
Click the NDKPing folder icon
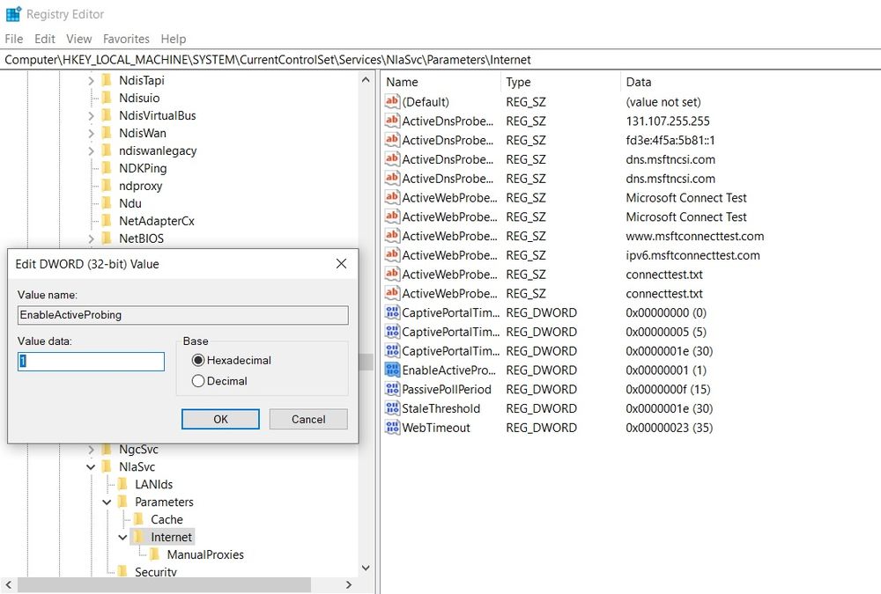(107, 168)
